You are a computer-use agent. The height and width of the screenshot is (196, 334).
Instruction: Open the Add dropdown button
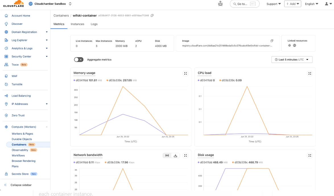292,4
